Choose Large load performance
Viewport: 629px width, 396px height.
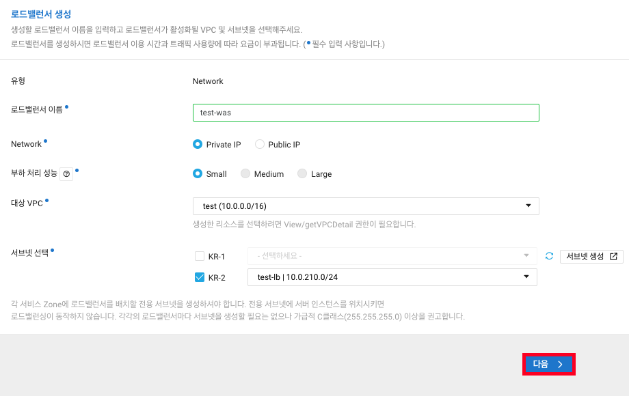click(x=302, y=173)
